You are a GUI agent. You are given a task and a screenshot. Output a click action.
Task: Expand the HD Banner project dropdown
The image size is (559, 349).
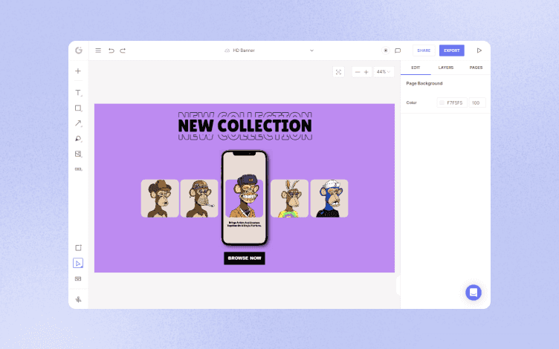311,50
